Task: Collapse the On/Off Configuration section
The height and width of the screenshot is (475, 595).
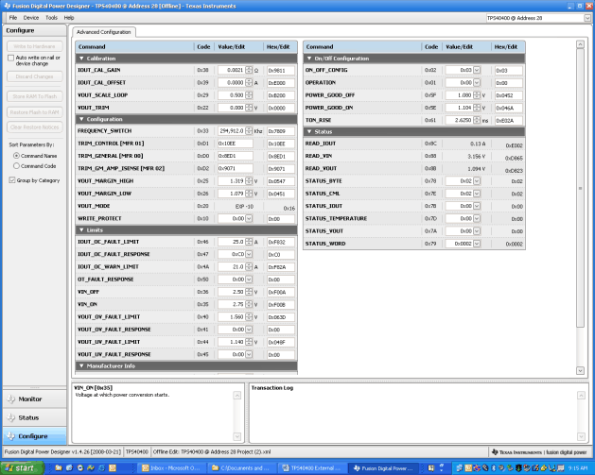Action: 309,59
